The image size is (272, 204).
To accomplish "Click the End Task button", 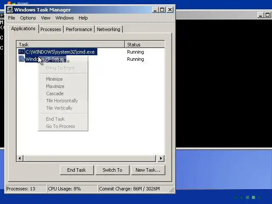I will pyautogui.click(x=76, y=170).
